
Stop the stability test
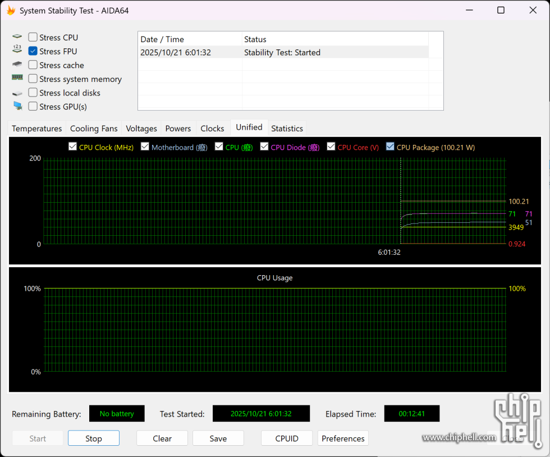tap(94, 438)
